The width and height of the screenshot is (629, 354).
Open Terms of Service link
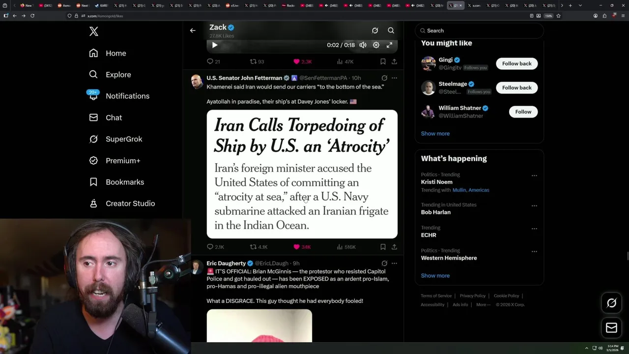436,296
